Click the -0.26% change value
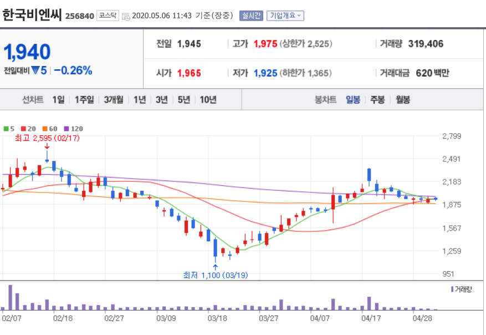This screenshot has height=335, width=486. (x=73, y=70)
